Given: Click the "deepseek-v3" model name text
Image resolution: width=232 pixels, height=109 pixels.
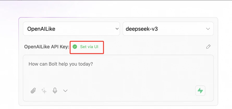Looking at the screenshot, I should click(142, 29).
